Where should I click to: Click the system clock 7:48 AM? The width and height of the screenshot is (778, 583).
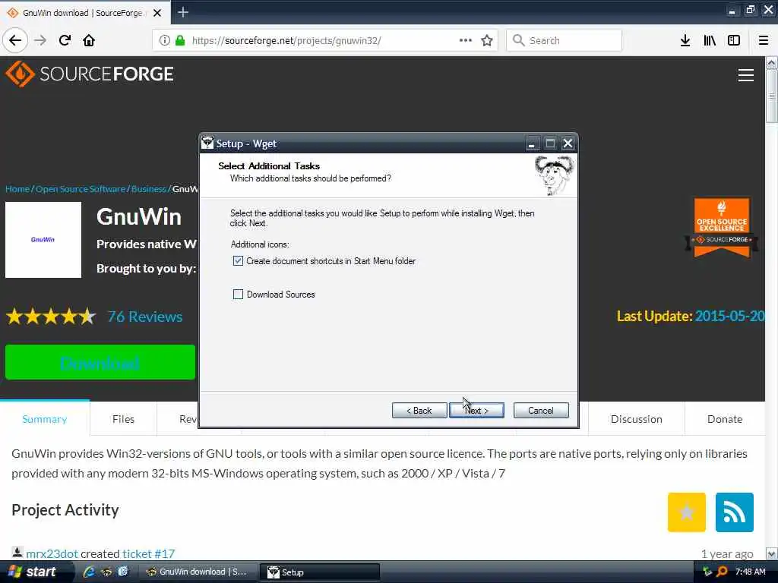coord(750,572)
